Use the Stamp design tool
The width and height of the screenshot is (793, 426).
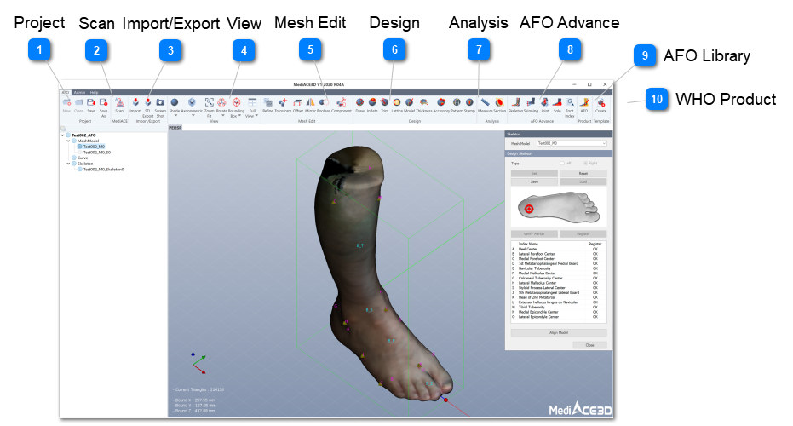coord(469,105)
